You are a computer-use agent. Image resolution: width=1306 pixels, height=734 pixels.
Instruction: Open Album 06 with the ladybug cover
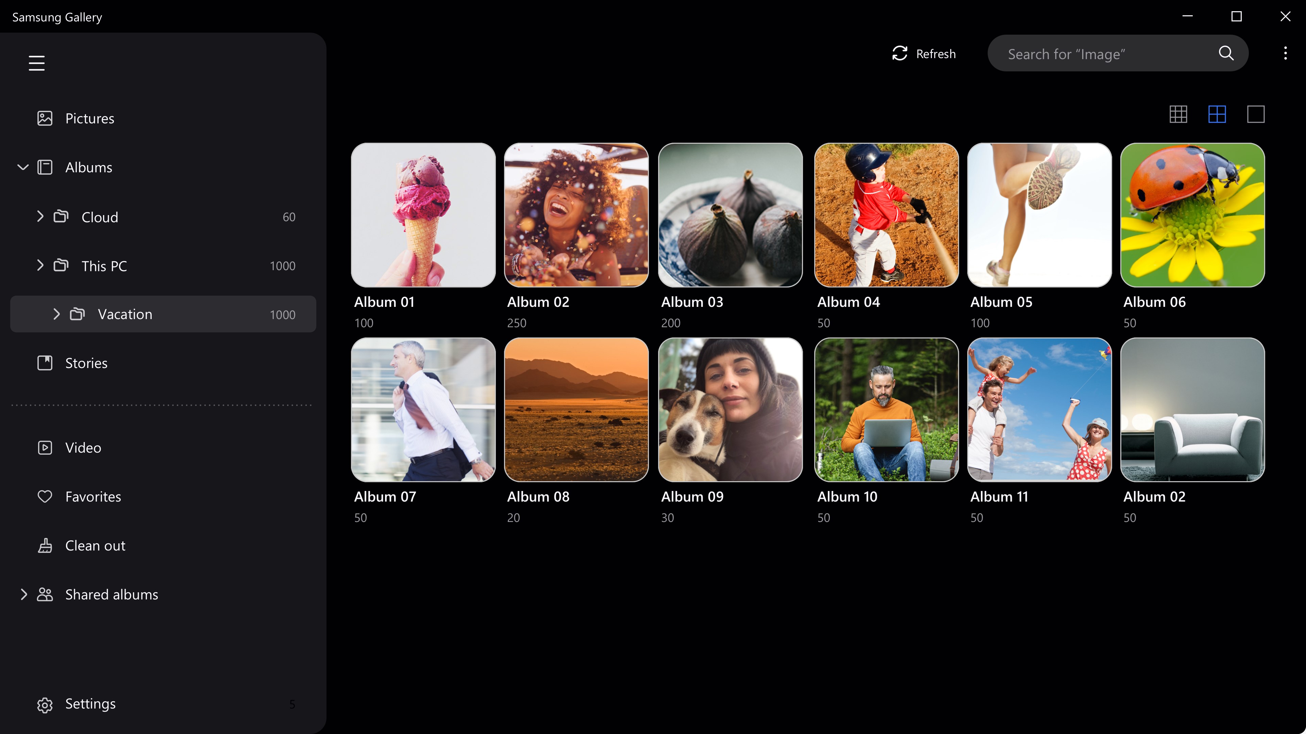click(x=1192, y=215)
